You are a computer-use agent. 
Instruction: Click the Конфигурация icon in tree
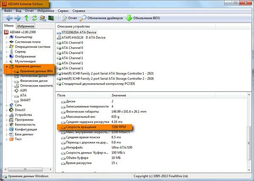click(11, 130)
